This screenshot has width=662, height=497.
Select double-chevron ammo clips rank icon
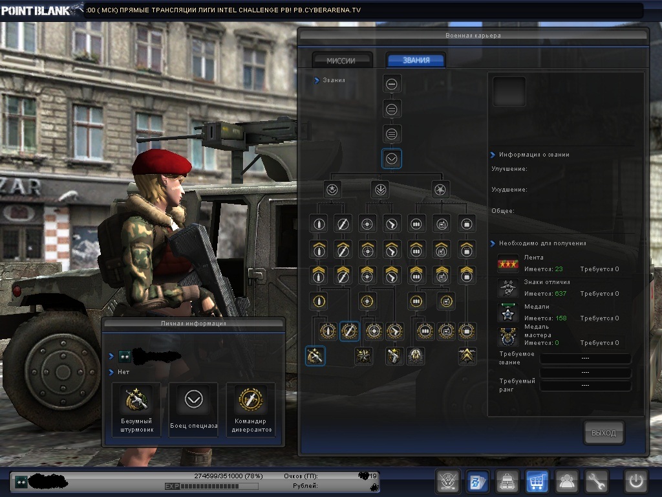tap(416, 274)
